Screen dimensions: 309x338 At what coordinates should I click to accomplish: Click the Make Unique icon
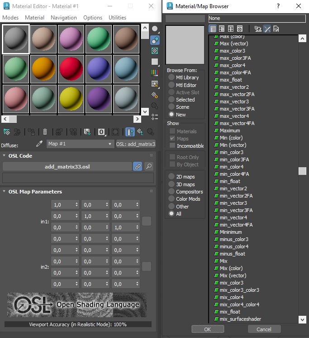(73, 132)
